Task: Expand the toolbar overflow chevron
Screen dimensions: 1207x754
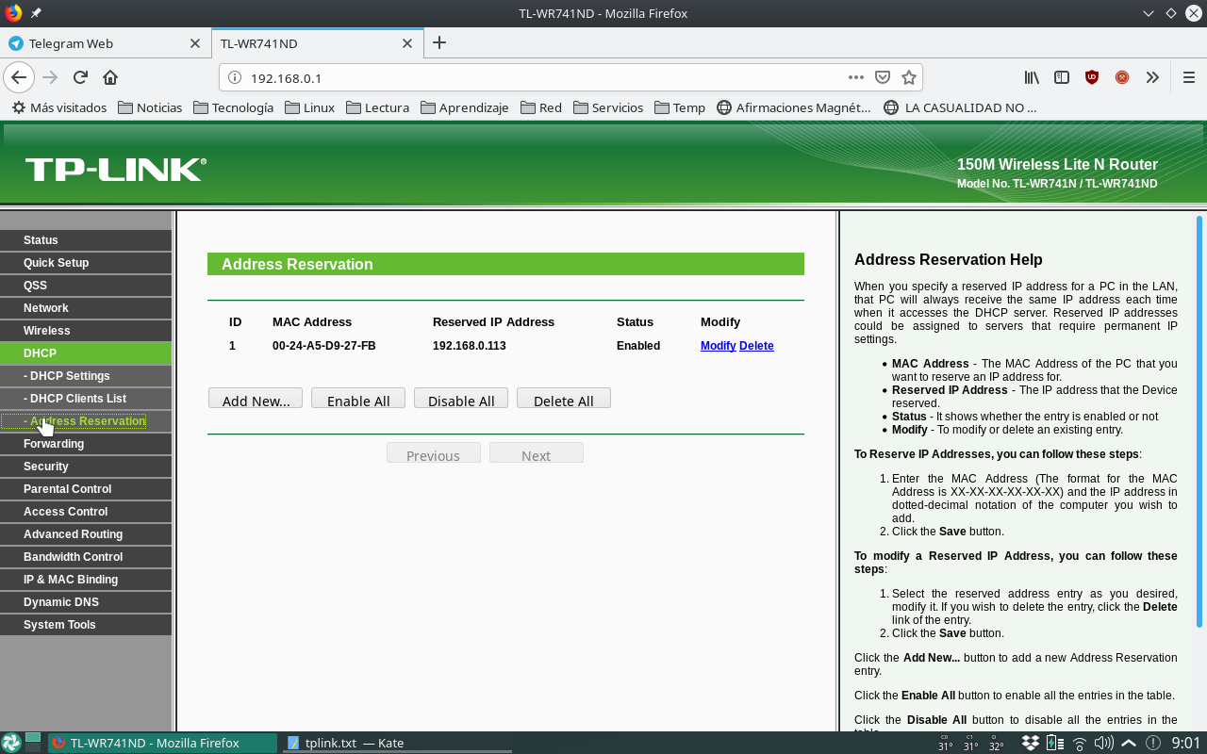Action: (1152, 77)
